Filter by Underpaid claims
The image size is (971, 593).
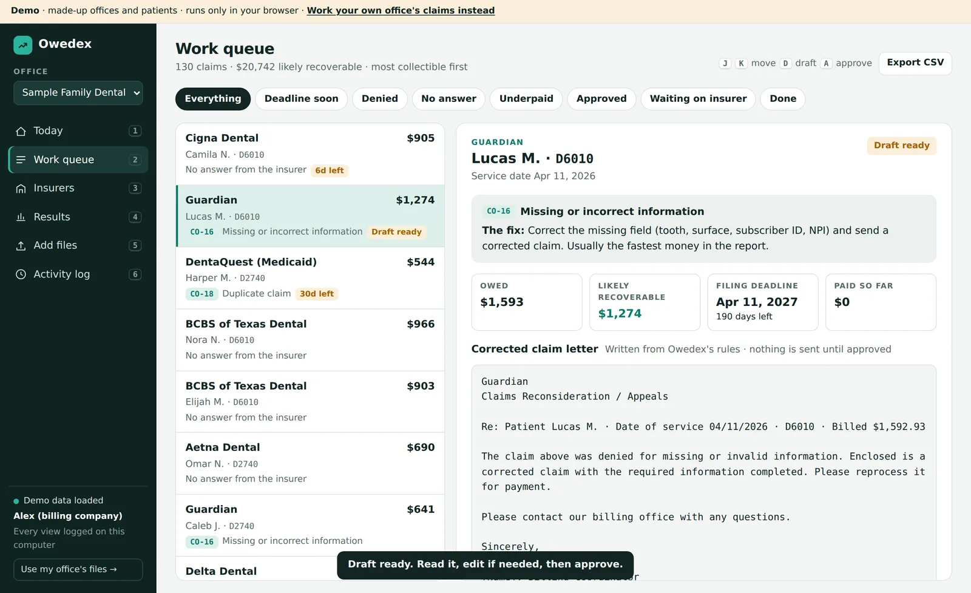pos(526,99)
